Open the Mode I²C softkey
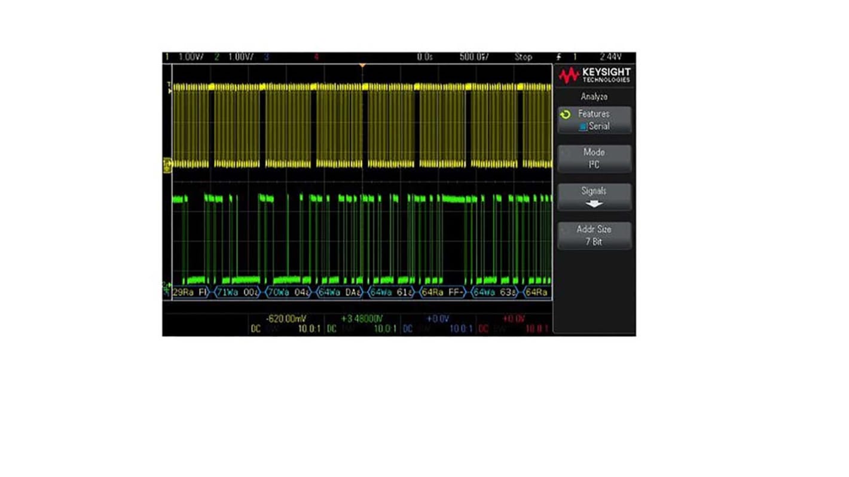Screen dimensions: 849x477 pyautogui.click(x=594, y=158)
